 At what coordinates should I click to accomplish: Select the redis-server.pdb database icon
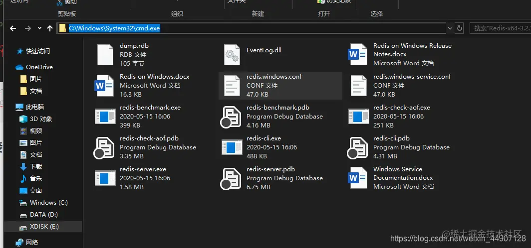[231, 179]
